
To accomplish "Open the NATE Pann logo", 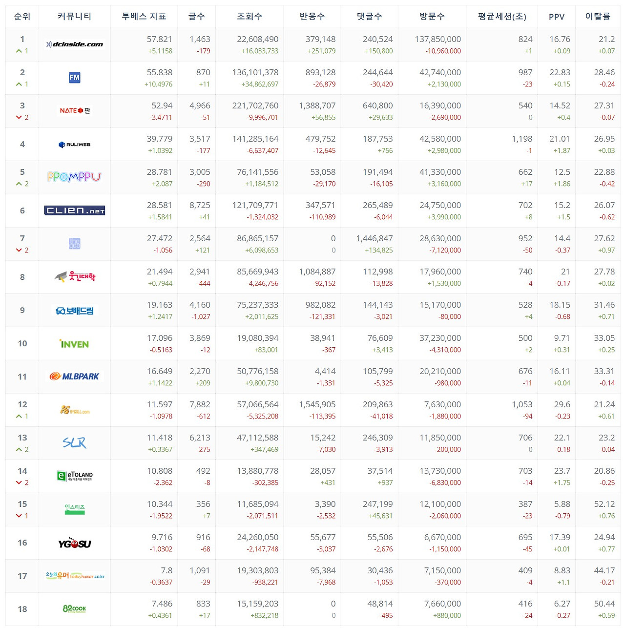I will tap(75, 111).
